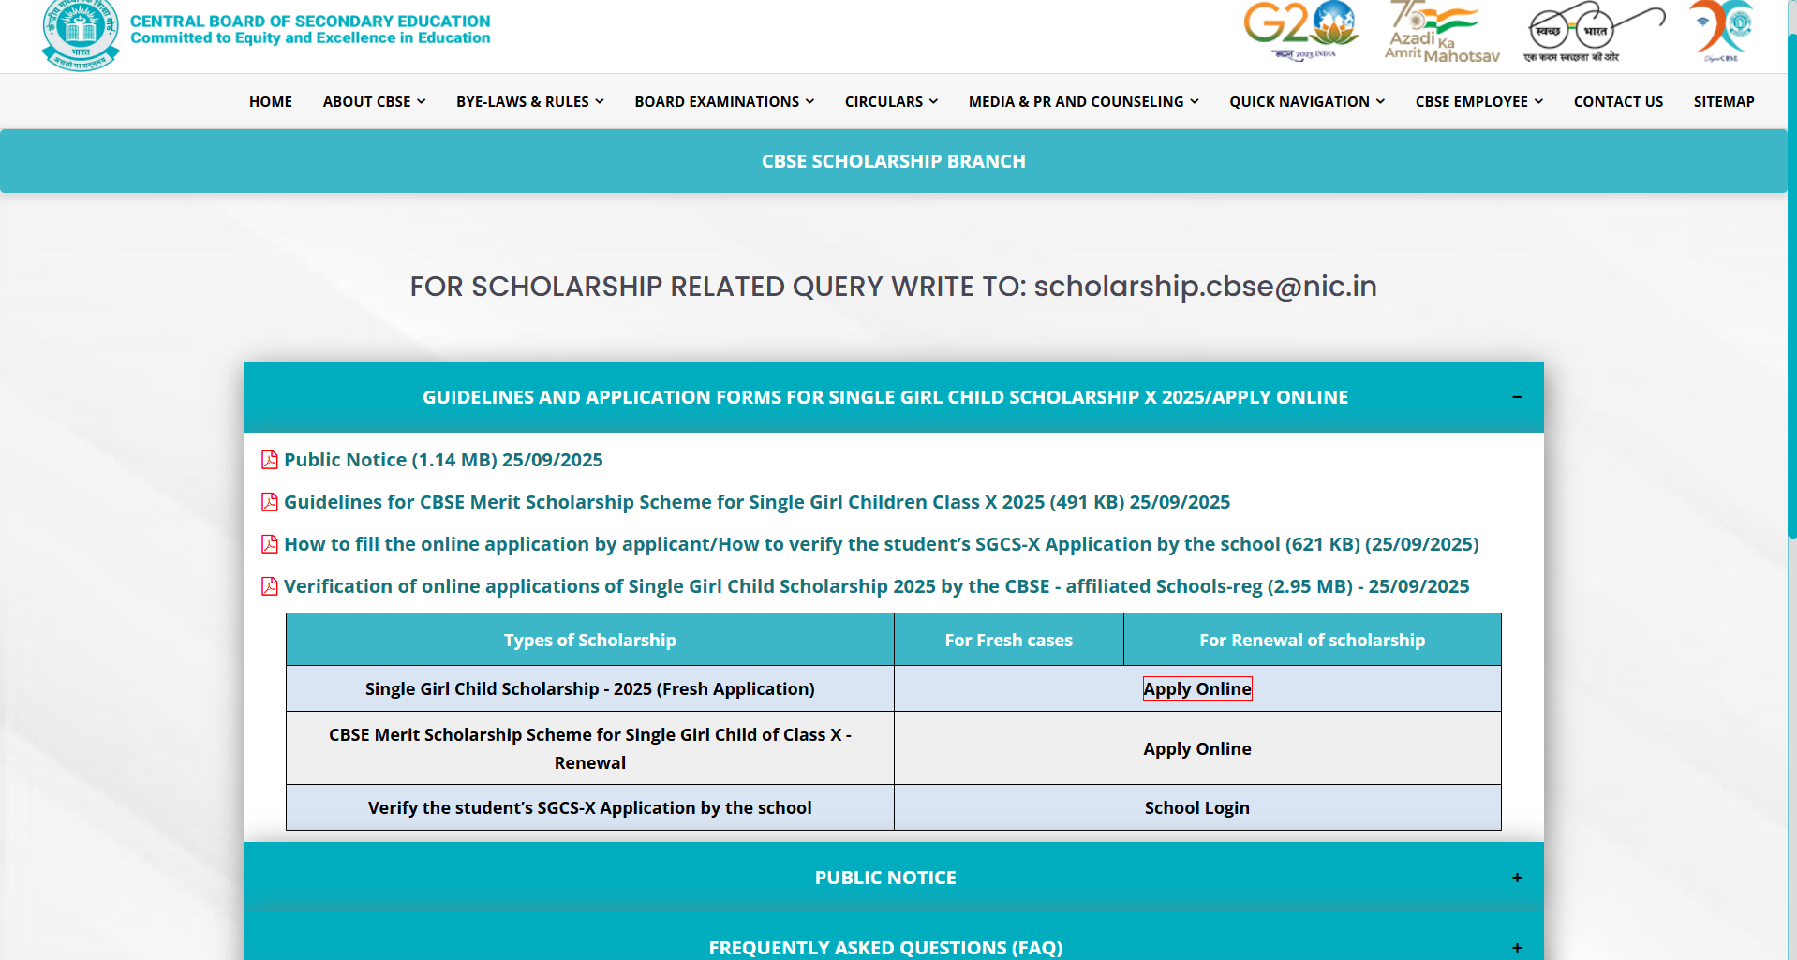
Task: Open the Contact Us menu item
Action: coord(1618,101)
